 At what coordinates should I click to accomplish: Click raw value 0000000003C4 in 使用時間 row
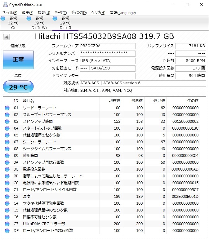(185, 156)
